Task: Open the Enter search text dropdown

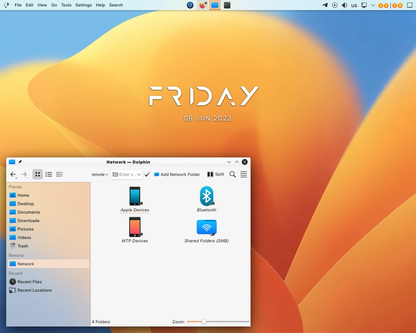Action: (139, 174)
